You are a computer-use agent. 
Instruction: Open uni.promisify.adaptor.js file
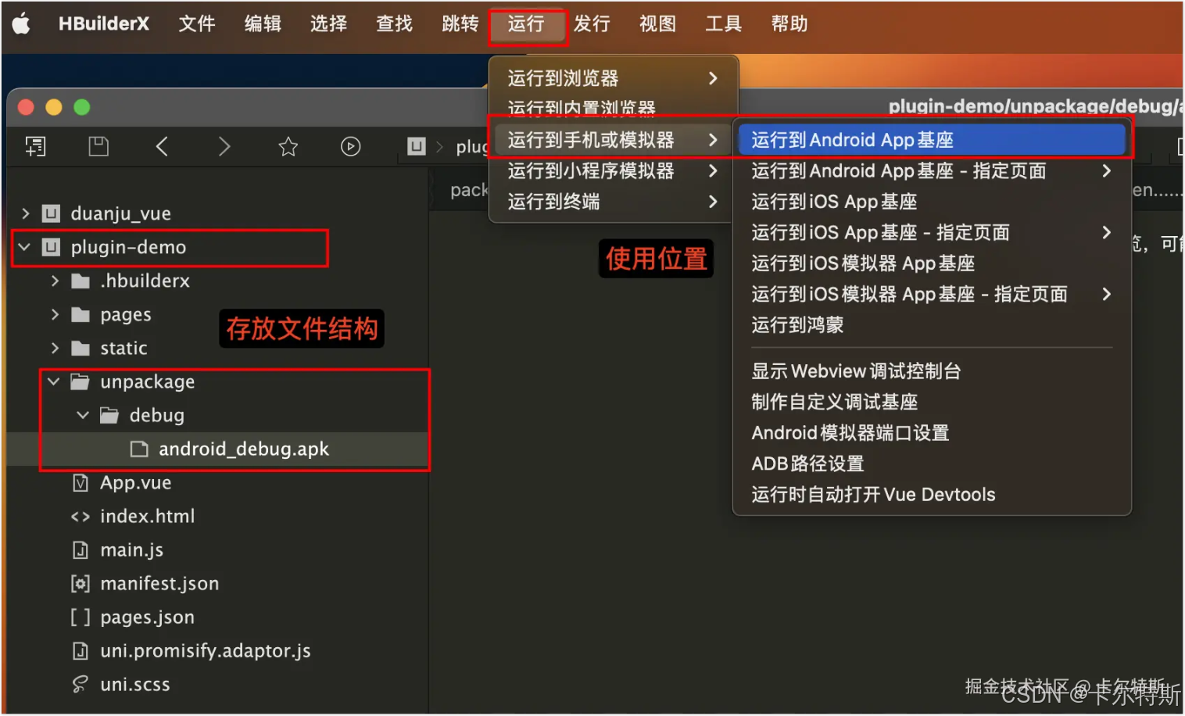pyautogui.click(x=217, y=650)
